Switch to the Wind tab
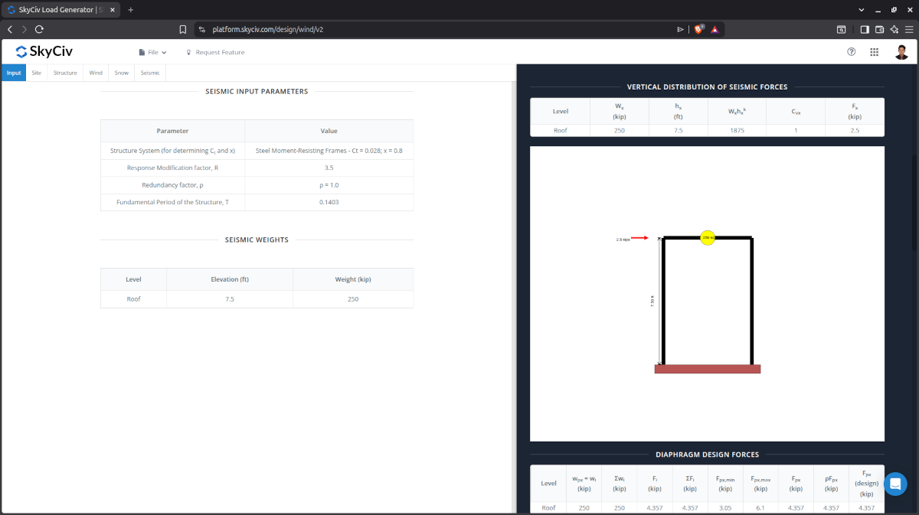919x515 pixels. 96,73
